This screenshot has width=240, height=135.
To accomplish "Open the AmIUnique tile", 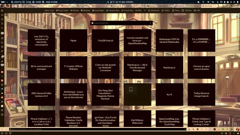I will [73, 94].
